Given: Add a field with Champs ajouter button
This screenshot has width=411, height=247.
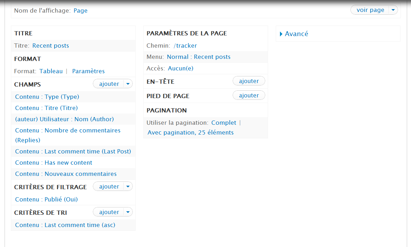Looking at the screenshot, I should (x=109, y=84).
